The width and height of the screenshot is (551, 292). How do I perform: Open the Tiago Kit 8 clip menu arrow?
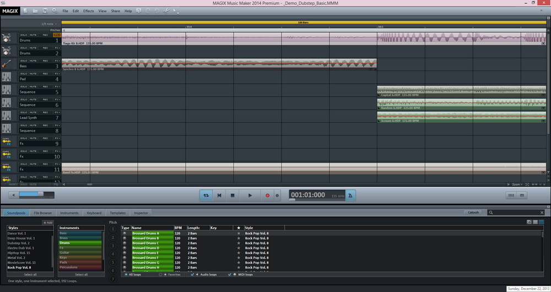click(x=543, y=44)
